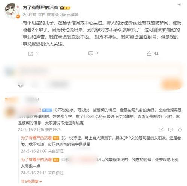Click the repost icon under the main post
The image size is (187, 186).
coord(30,54)
